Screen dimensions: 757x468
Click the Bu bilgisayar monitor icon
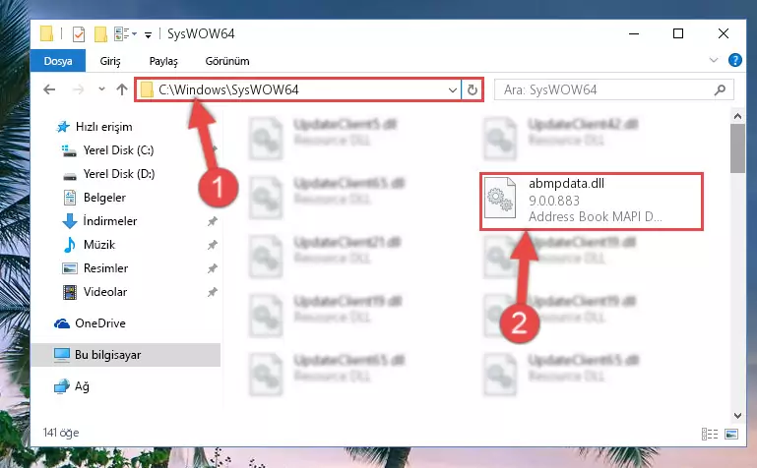[62, 355]
